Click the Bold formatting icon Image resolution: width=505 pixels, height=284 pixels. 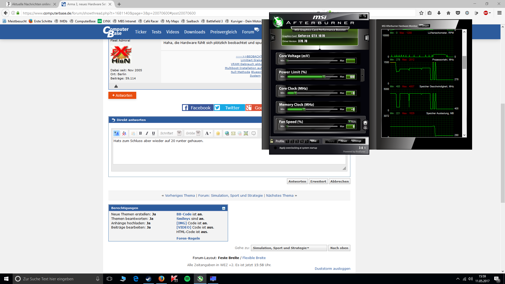click(x=140, y=133)
